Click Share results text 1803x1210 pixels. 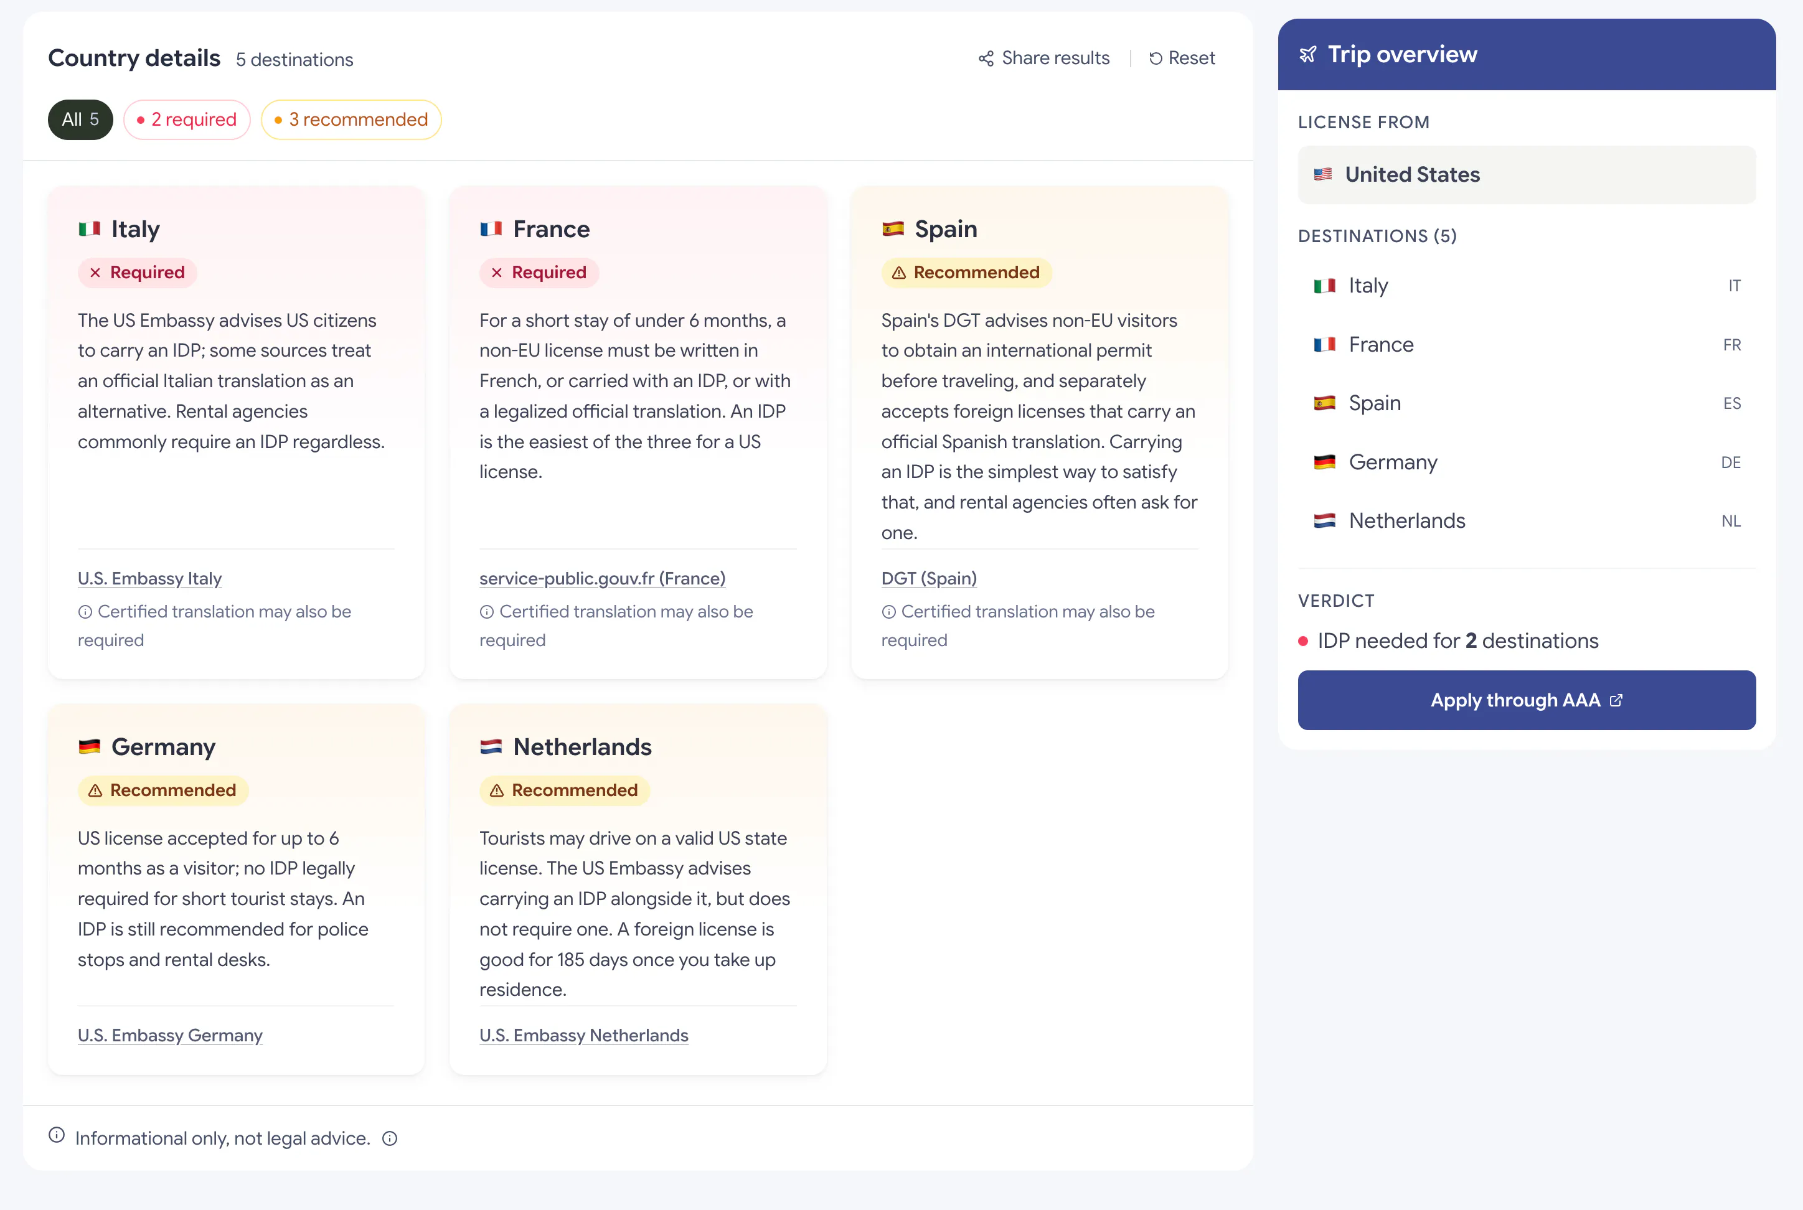tap(1055, 59)
